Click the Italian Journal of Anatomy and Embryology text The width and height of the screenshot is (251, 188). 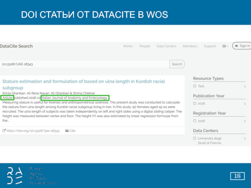click(75, 98)
